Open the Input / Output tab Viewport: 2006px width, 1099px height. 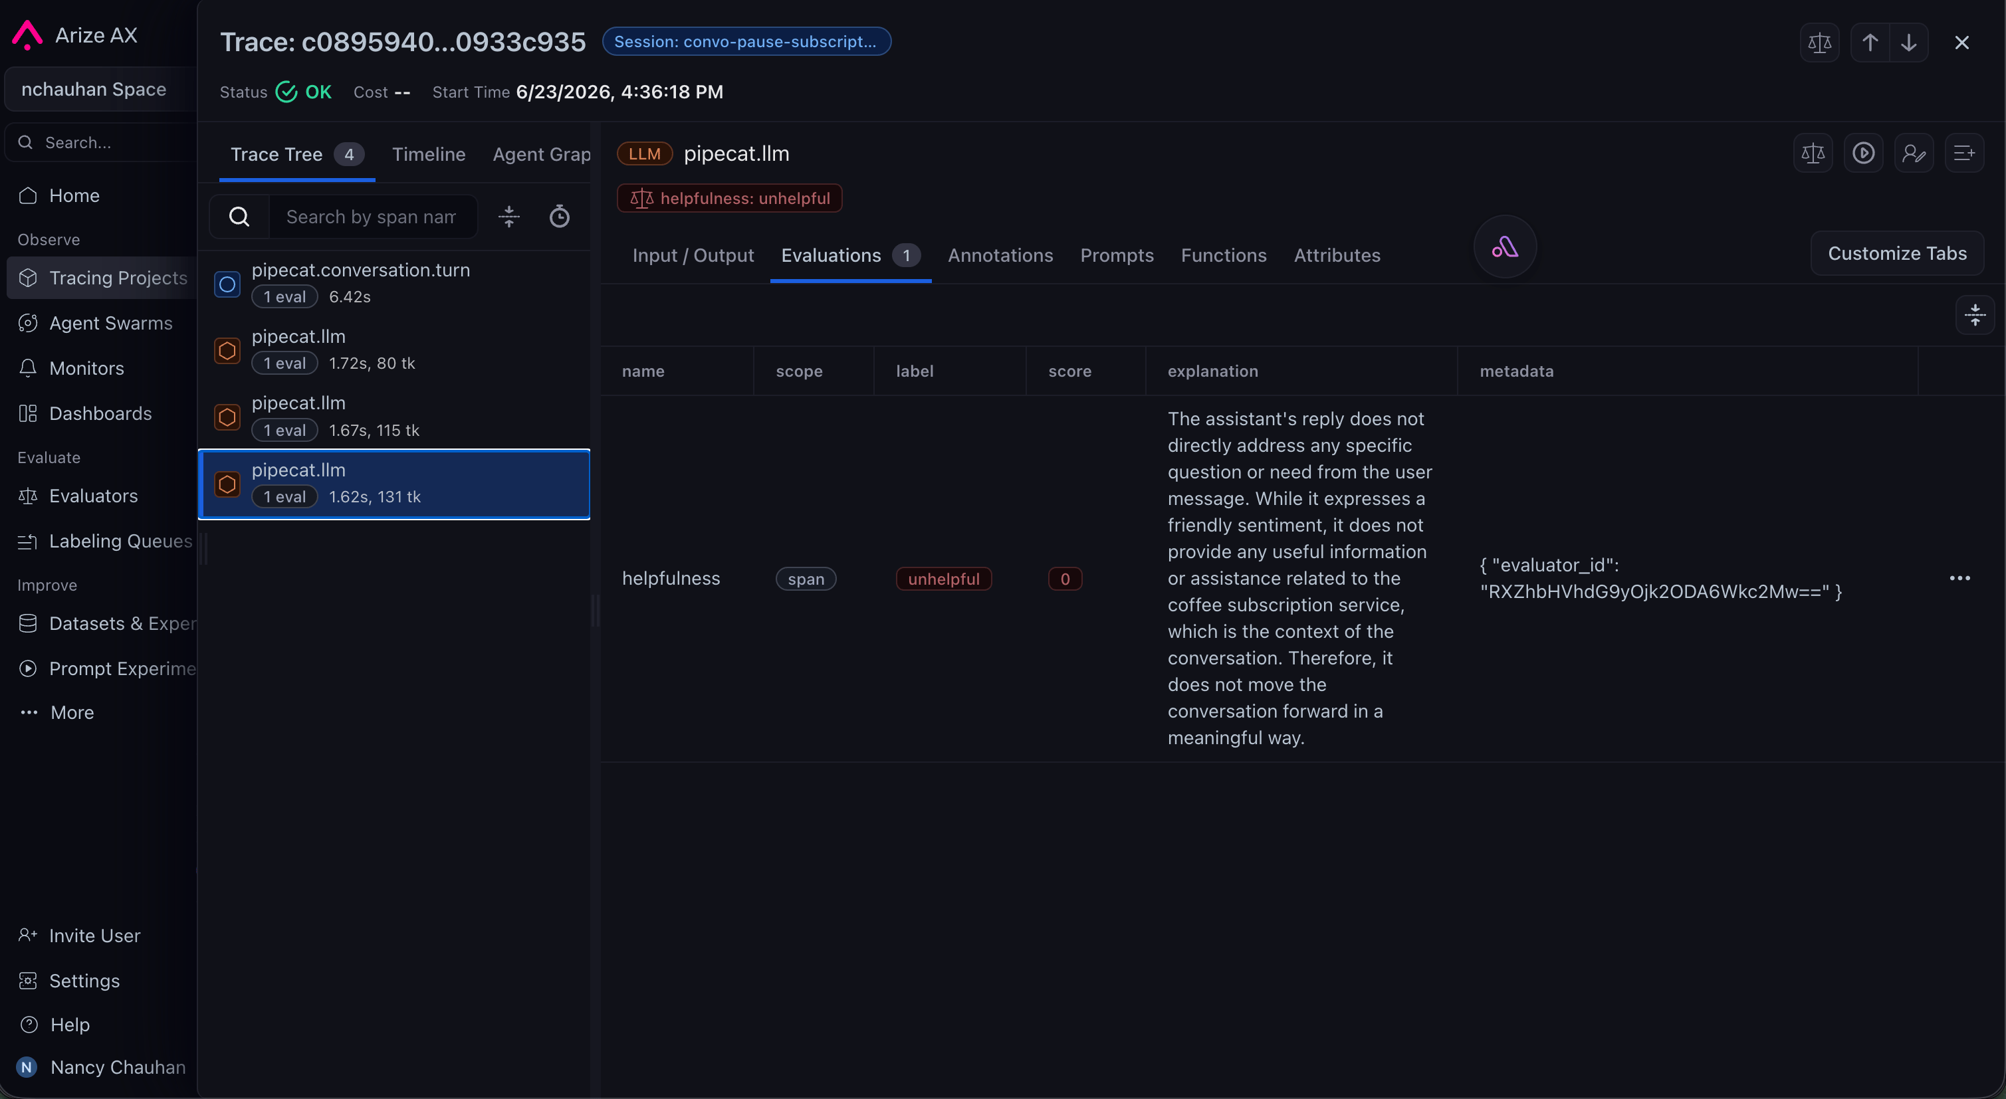(x=693, y=255)
